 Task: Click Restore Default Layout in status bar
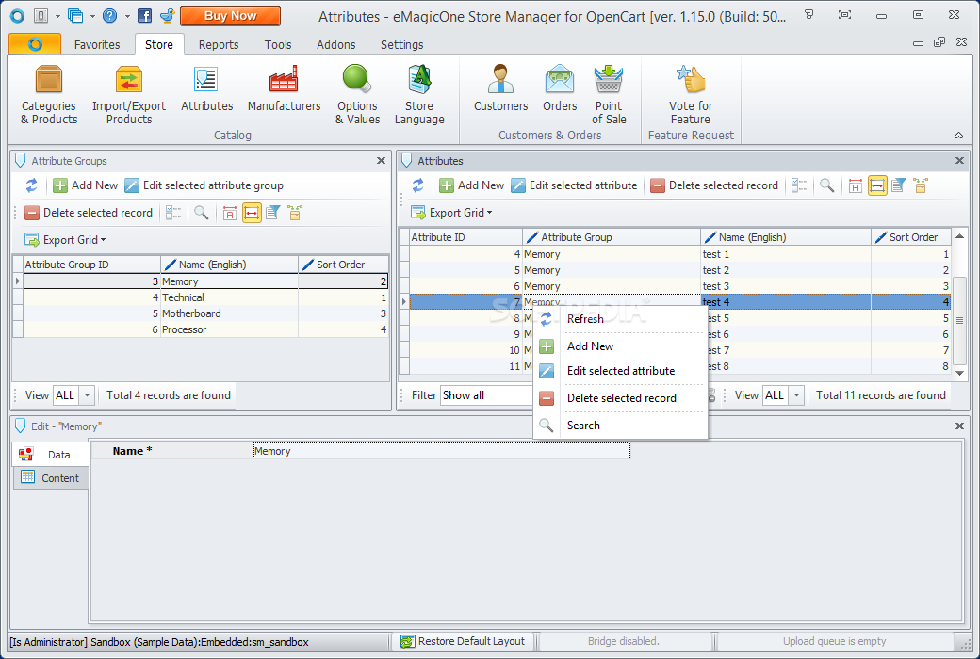[x=463, y=641]
